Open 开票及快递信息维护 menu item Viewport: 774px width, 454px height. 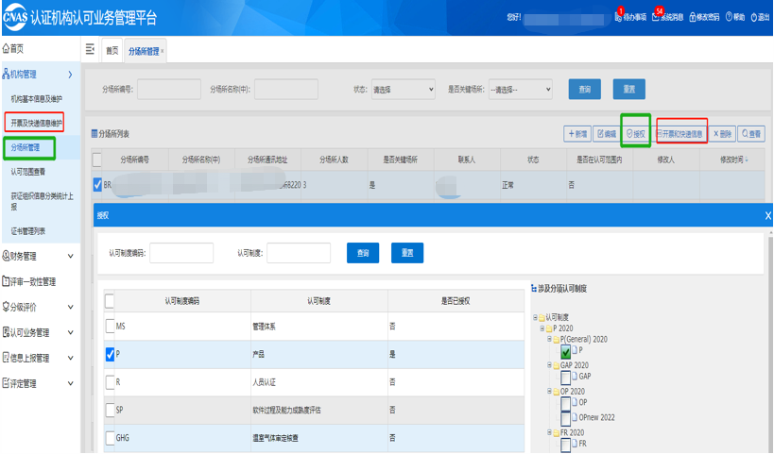coord(37,123)
